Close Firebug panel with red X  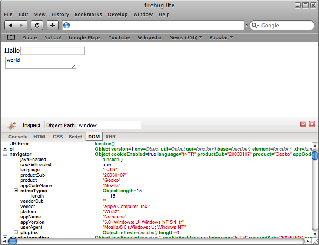(312, 124)
